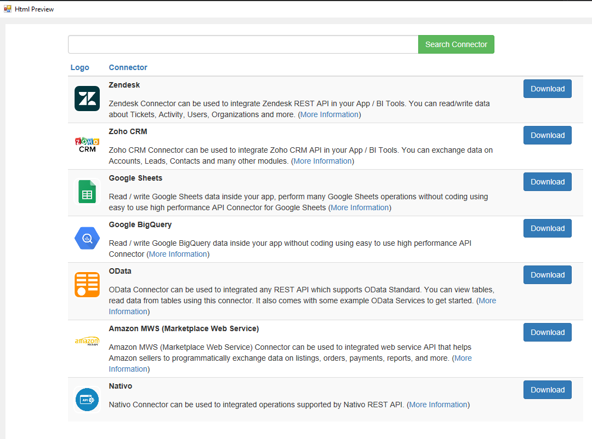Click the Nativo API logo icon
This screenshot has height=439, width=592.
pyautogui.click(x=87, y=400)
